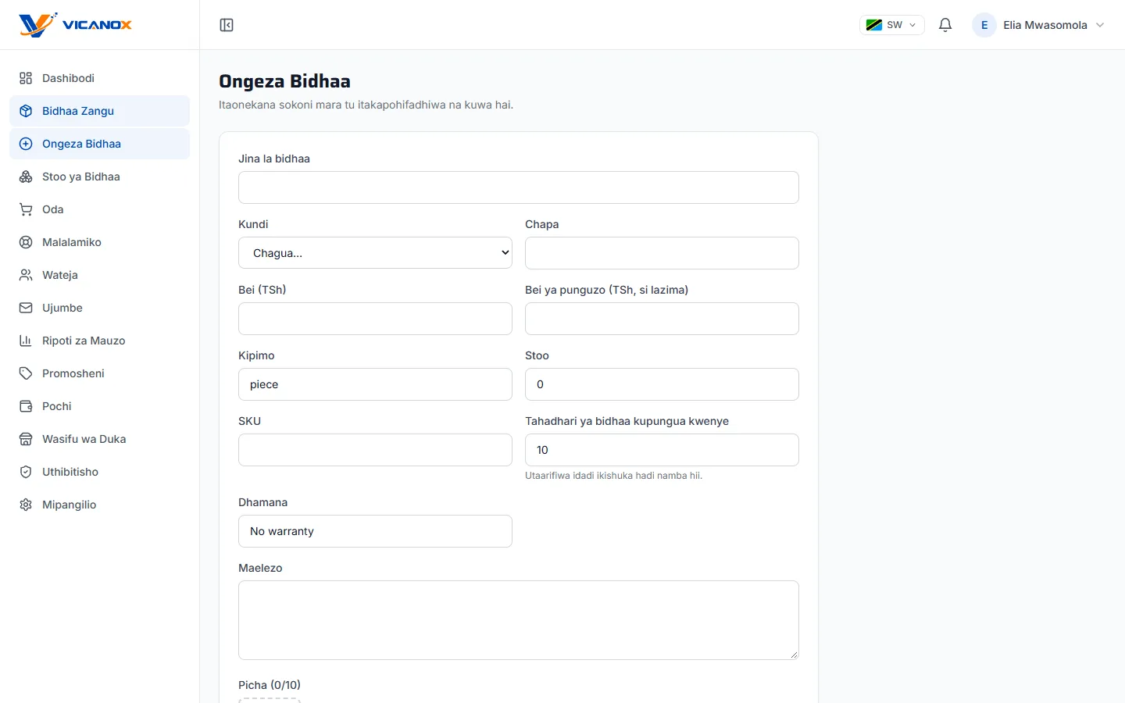Click the Vicanox logo
Image resolution: width=1125 pixels, height=703 pixels.
click(76, 25)
